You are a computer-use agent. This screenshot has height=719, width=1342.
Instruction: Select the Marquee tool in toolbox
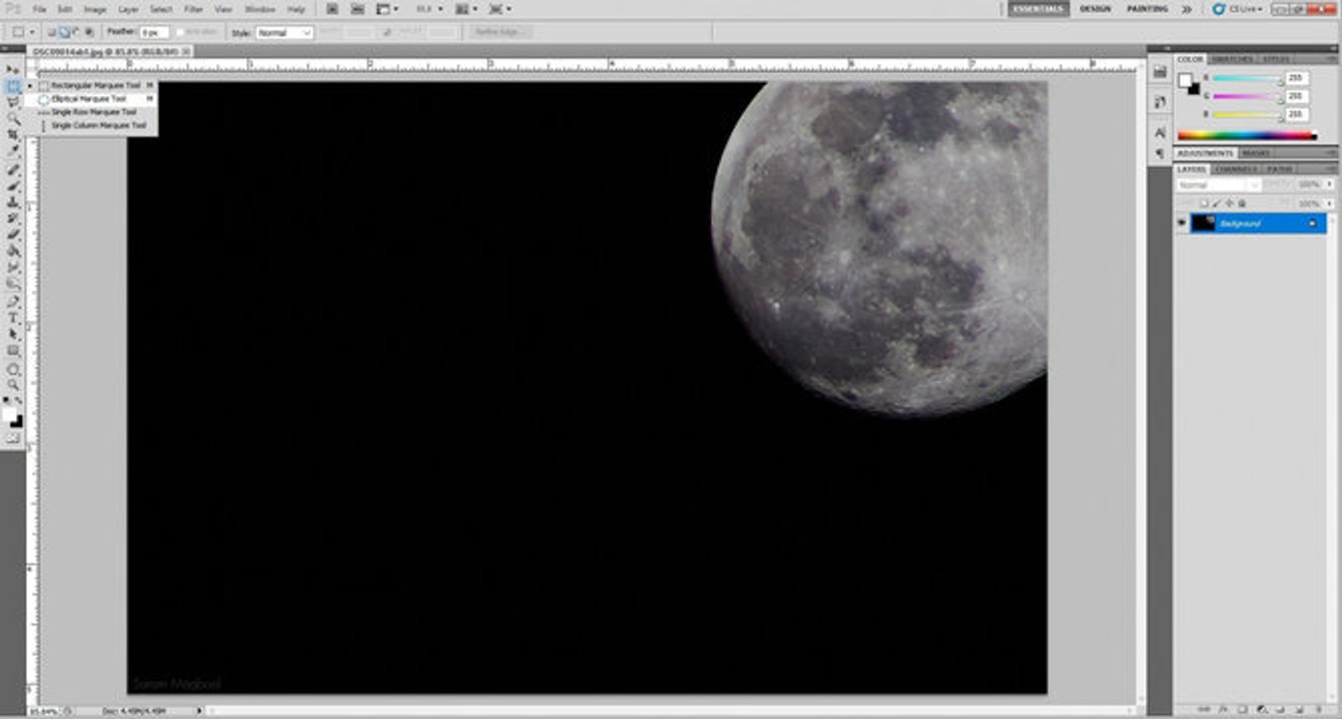[x=13, y=86]
